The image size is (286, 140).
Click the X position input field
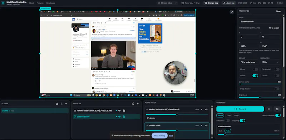coord(249,37)
